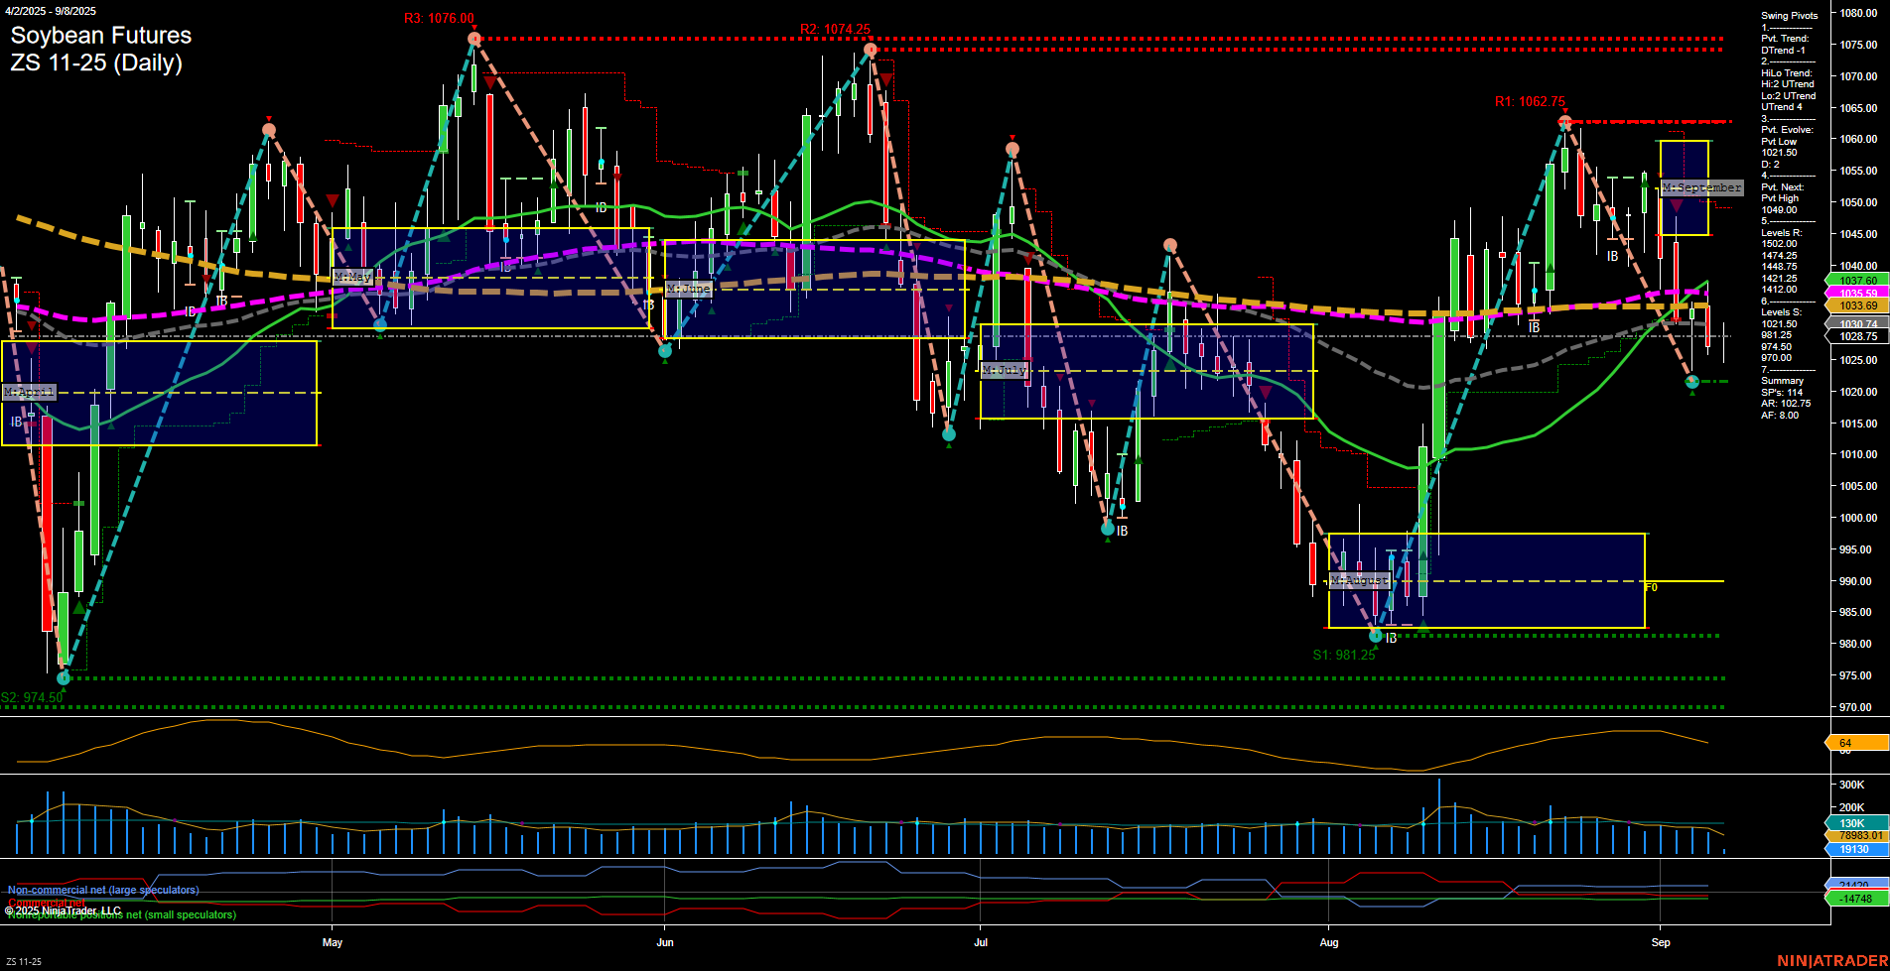Click the R3: 1076.00 resistance label
Screen dimensions: 1890x971
[439, 17]
